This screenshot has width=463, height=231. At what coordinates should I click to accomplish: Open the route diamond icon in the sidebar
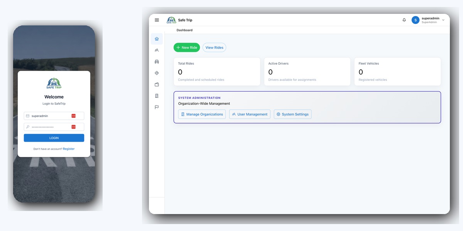pos(157,73)
